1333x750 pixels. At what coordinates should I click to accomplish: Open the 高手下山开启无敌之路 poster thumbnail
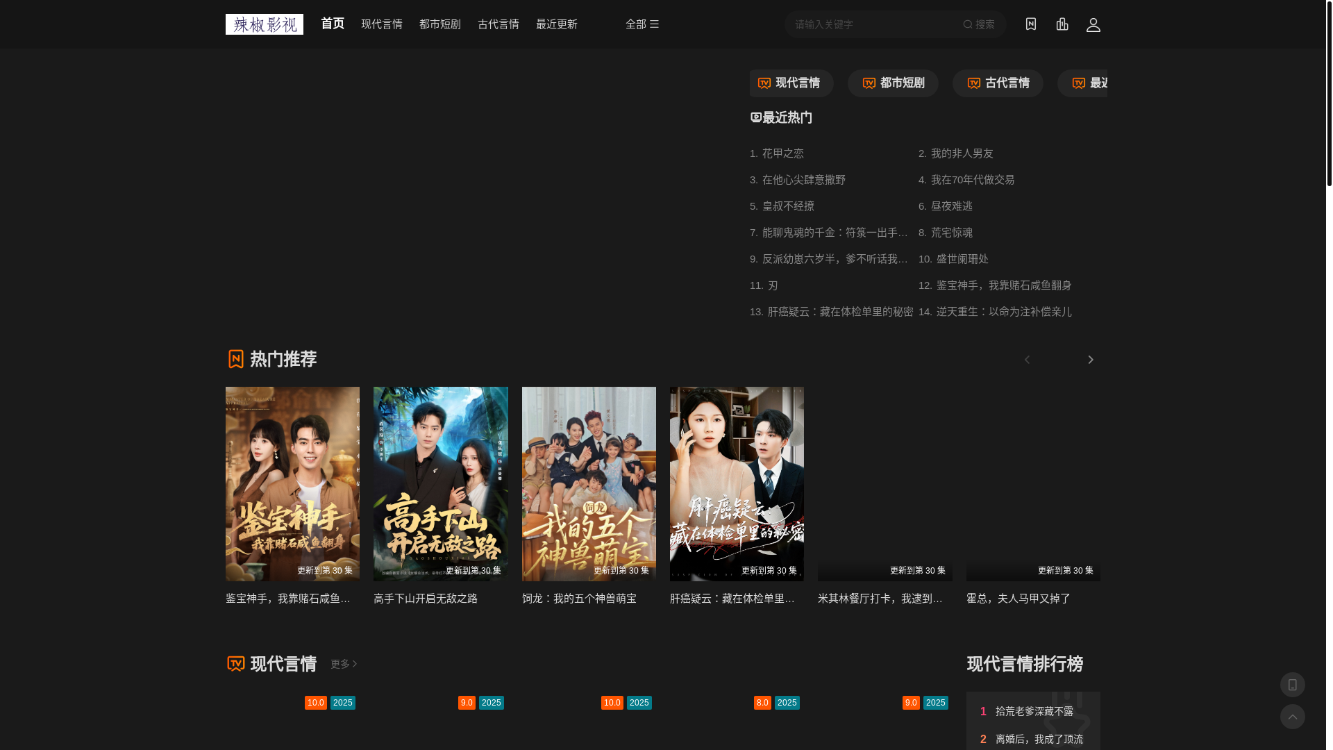click(x=440, y=484)
